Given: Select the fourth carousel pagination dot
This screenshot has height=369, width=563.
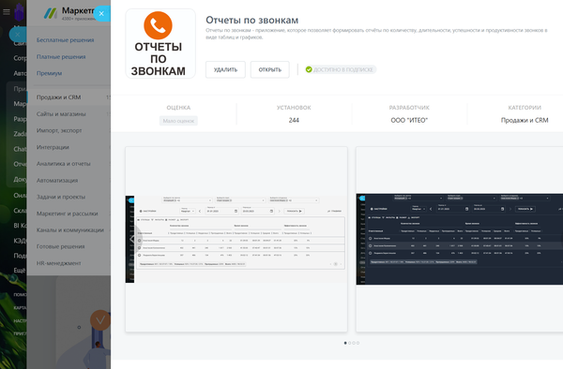Looking at the screenshot, I should tap(358, 343).
